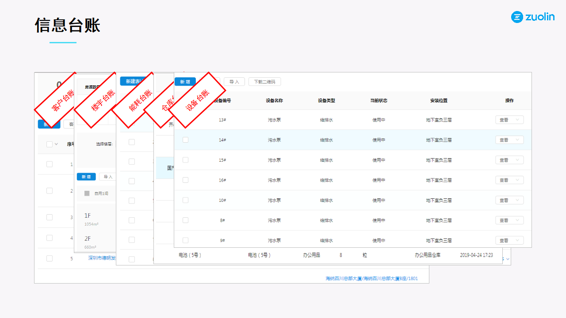Toggle the checkbox on equipment row 10#
Image resolution: width=566 pixels, height=318 pixels.
tap(185, 200)
